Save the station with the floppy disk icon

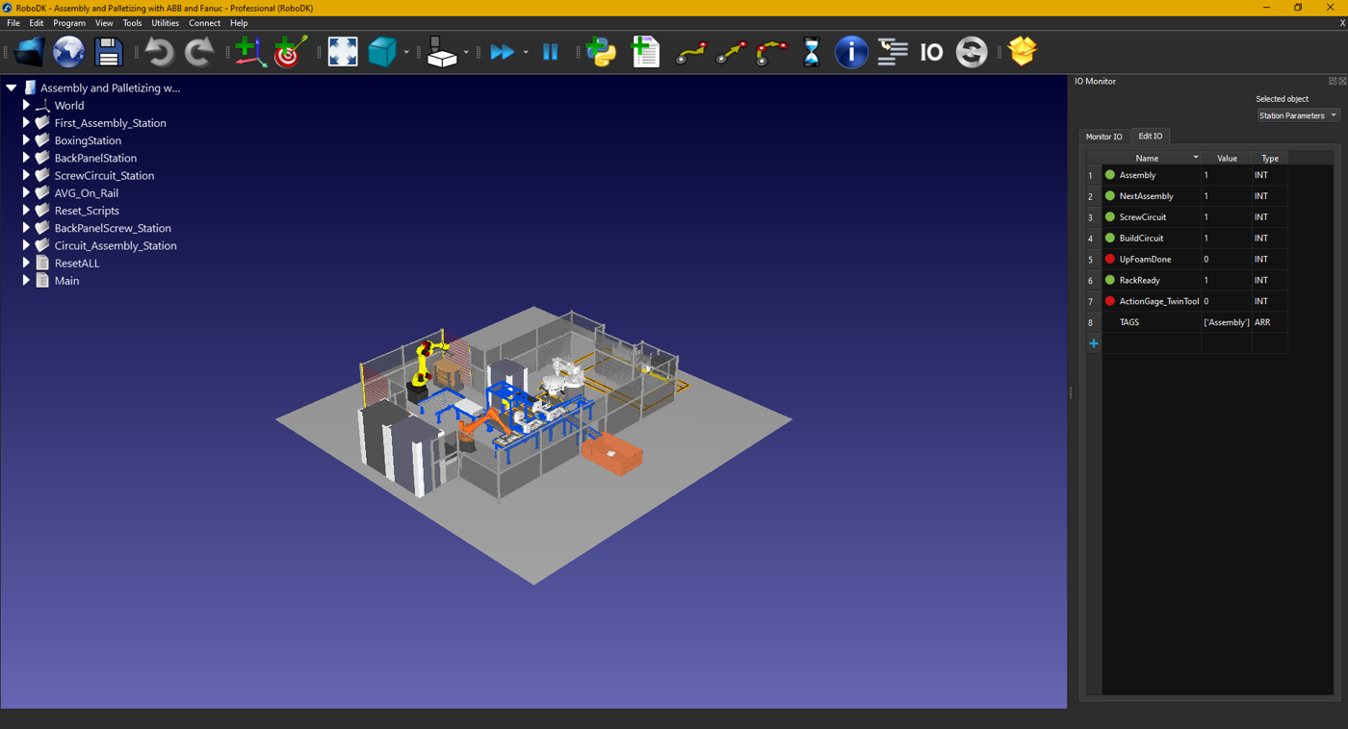point(109,52)
